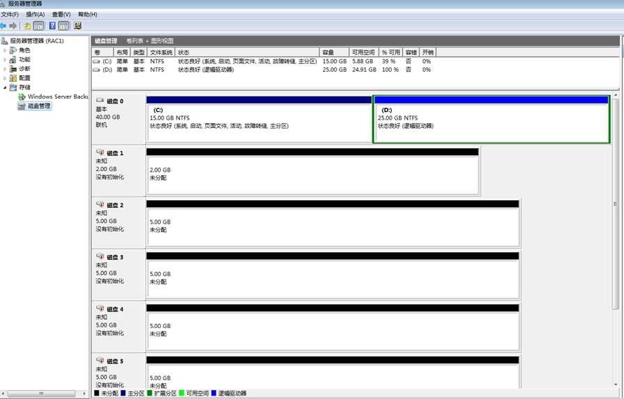Select the 配置 tree node
The height and width of the screenshot is (399, 624).
pos(24,78)
